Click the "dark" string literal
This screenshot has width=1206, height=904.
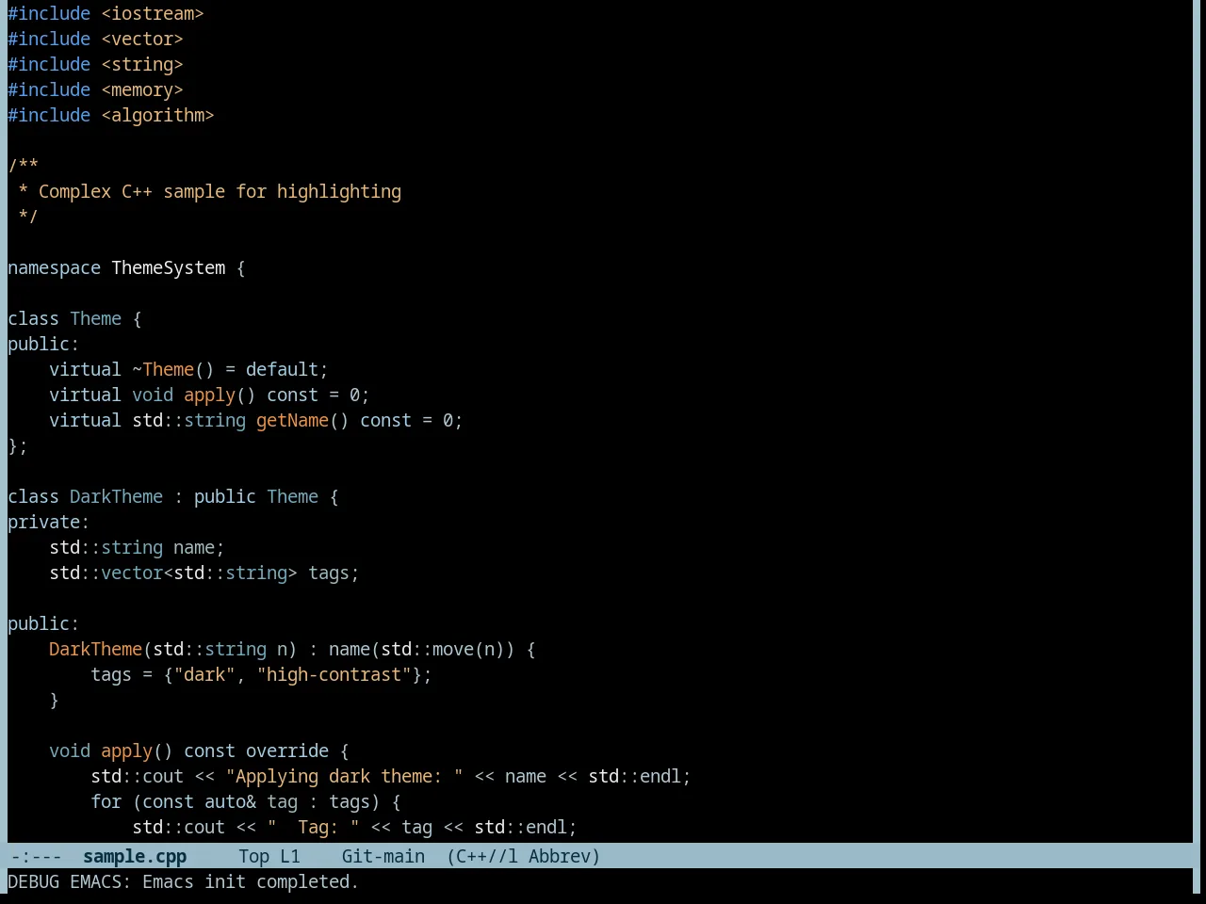(204, 674)
